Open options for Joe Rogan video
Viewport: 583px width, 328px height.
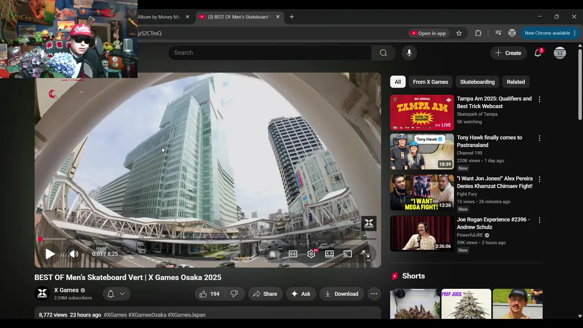[539, 220]
